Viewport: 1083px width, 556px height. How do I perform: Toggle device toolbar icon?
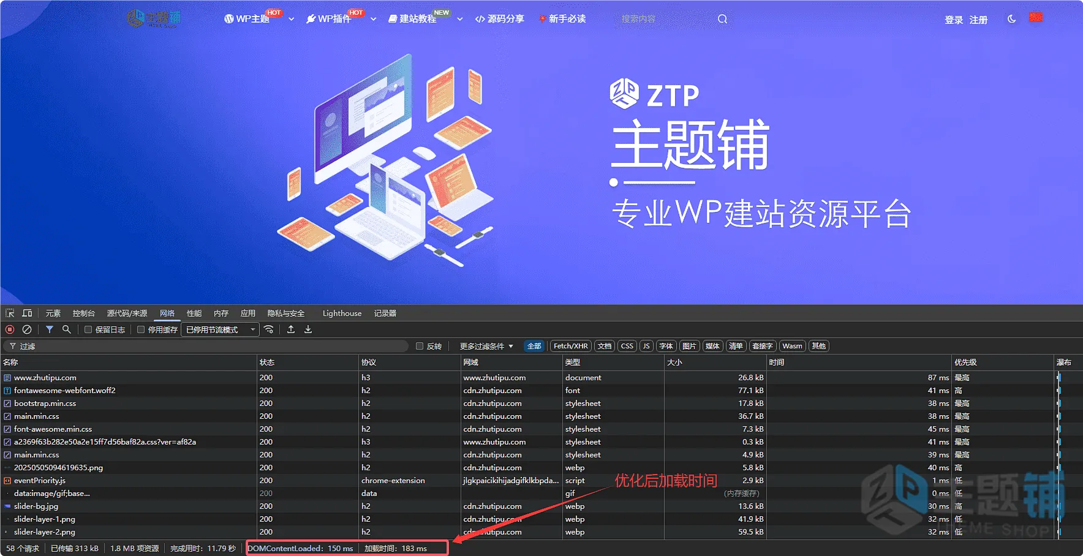pos(27,313)
